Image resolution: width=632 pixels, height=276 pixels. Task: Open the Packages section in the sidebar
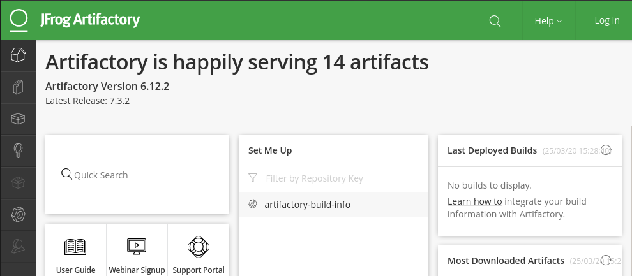coord(18,119)
